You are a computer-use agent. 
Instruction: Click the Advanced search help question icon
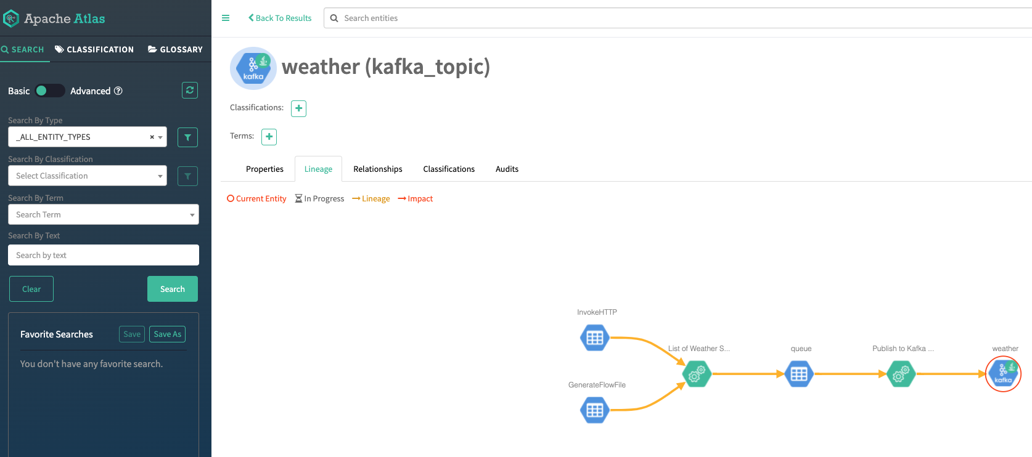(x=118, y=91)
